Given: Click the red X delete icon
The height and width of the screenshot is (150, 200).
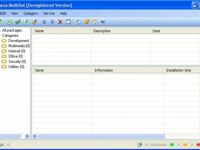Looking at the screenshot, I should (x=60, y=22).
